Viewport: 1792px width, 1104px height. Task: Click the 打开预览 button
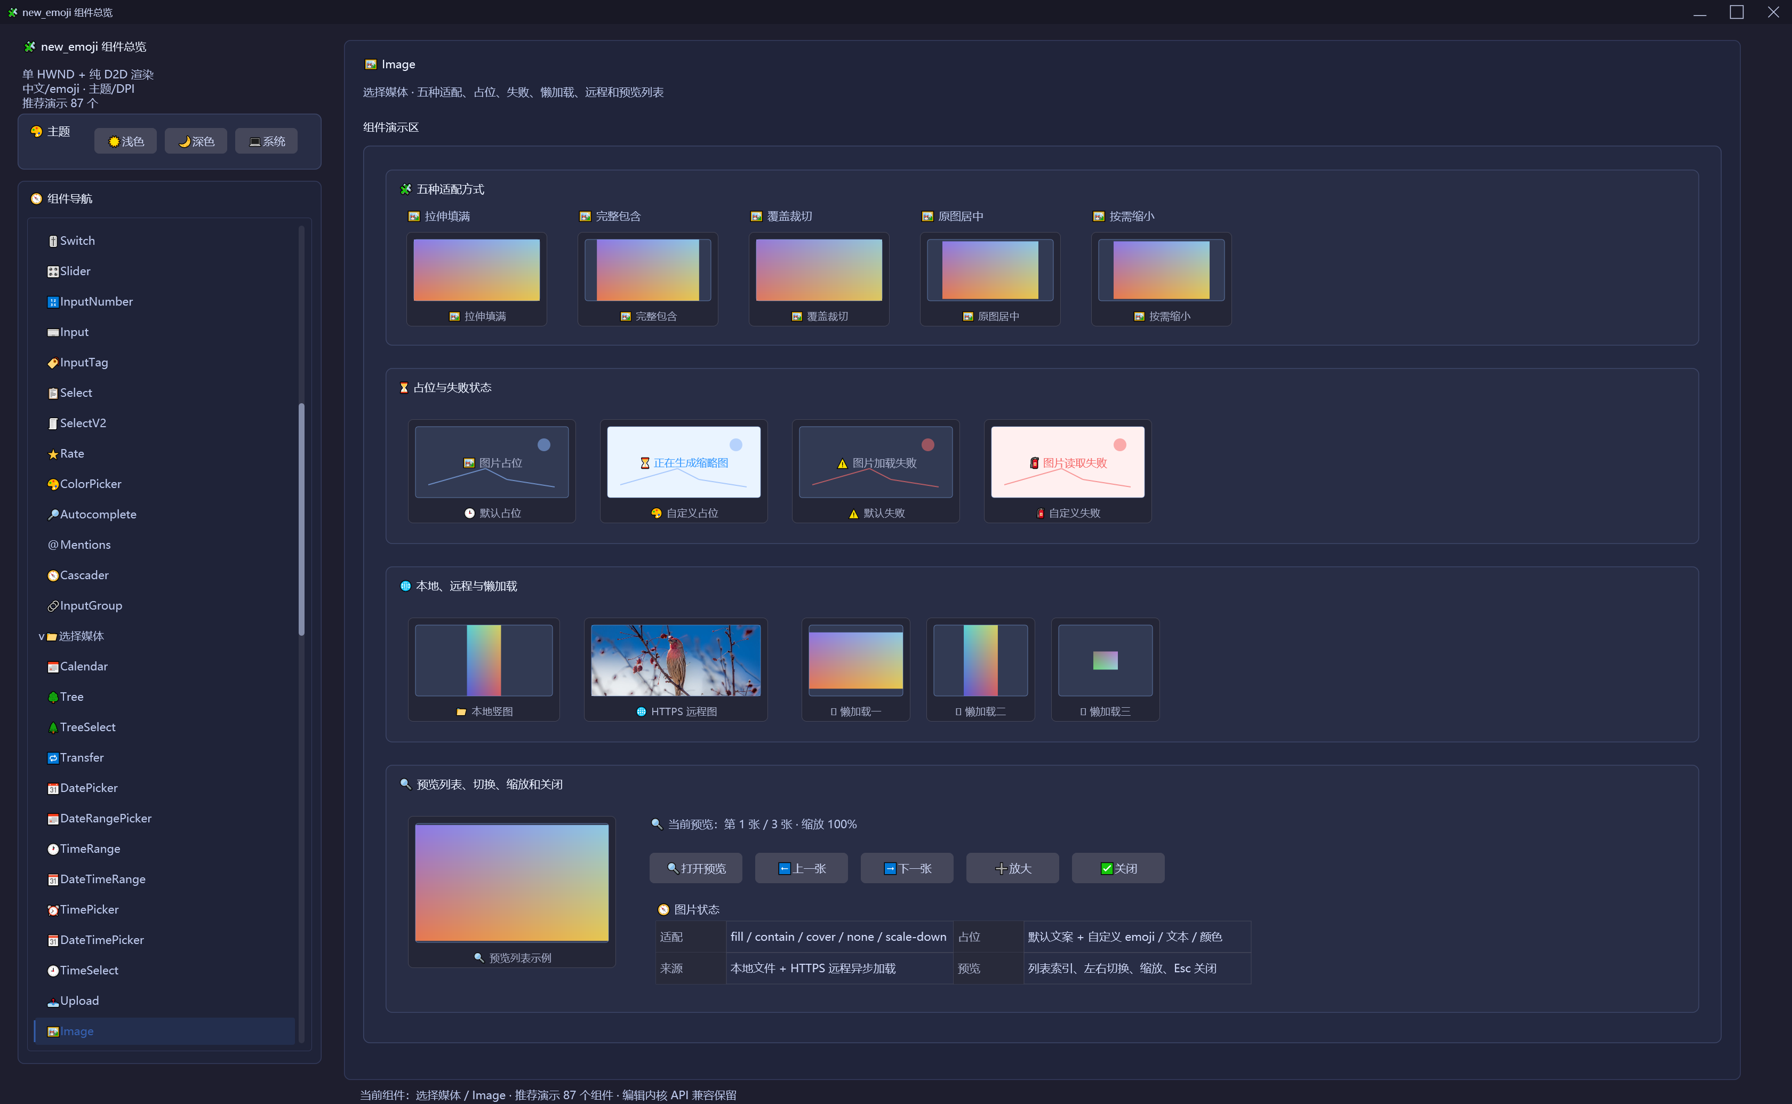tap(695, 868)
